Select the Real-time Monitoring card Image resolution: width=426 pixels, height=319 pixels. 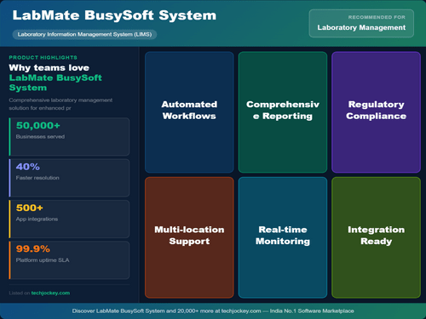[x=283, y=237]
